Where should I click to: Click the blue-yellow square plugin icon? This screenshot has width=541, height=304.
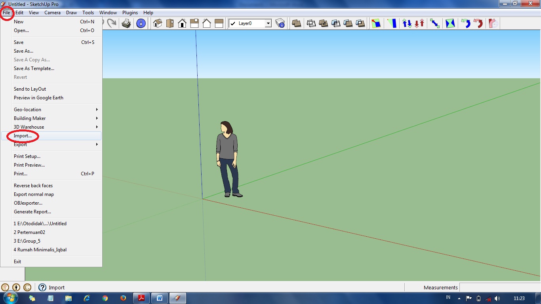coord(376,23)
